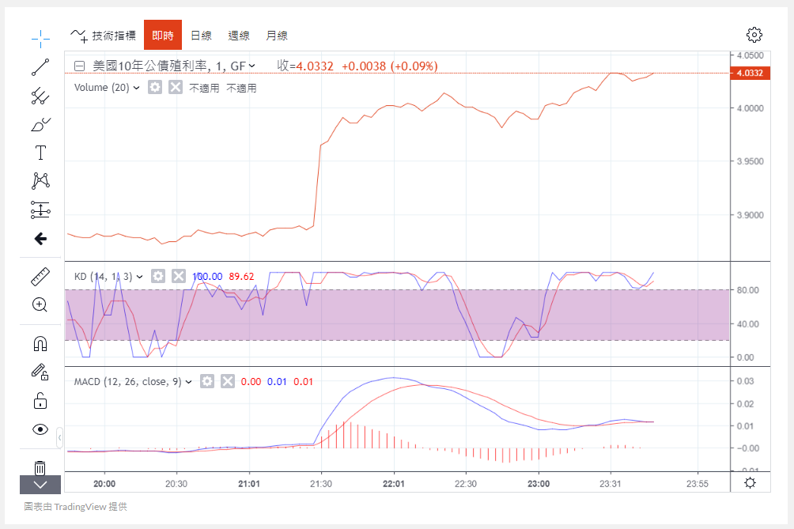Enable magnet mode for drawings
794x529 pixels.
coord(40,342)
